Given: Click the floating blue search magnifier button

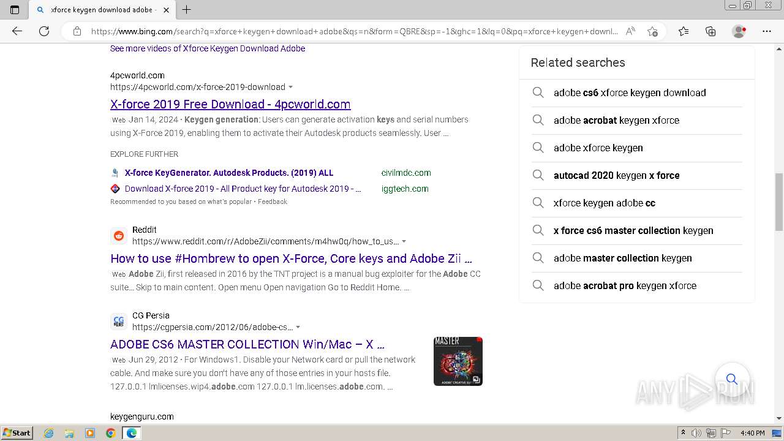Looking at the screenshot, I should [732, 379].
